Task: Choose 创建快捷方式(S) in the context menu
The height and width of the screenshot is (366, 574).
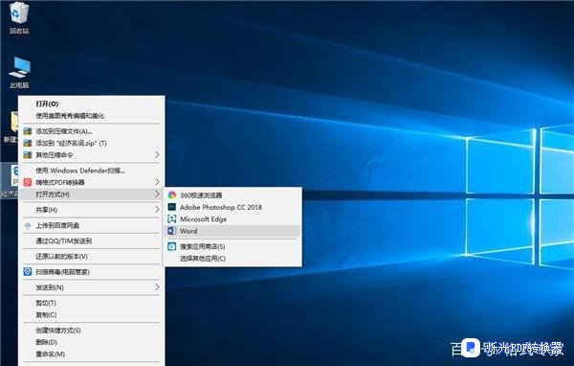Action: point(58,331)
